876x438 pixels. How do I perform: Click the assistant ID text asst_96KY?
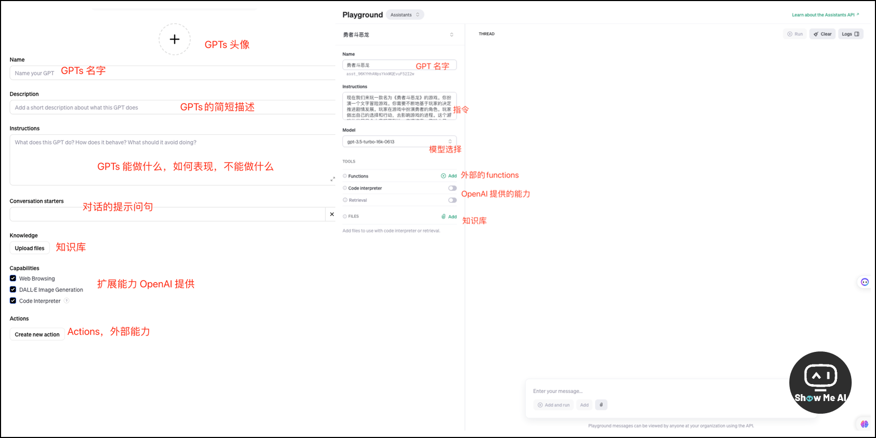point(380,74)
